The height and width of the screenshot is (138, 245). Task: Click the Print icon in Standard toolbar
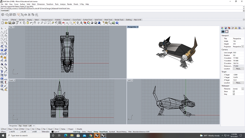(13, 23)
